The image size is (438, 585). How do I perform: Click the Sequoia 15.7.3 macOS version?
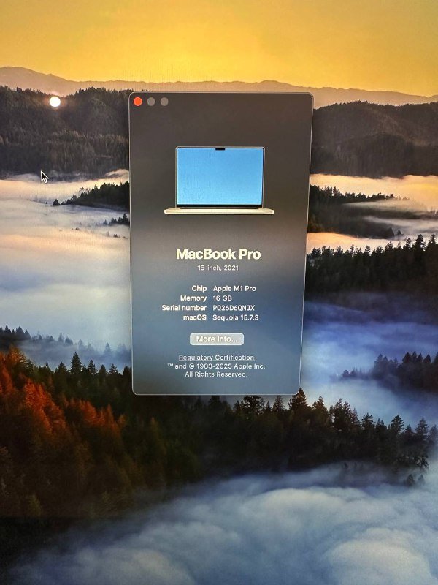point(235,317)
